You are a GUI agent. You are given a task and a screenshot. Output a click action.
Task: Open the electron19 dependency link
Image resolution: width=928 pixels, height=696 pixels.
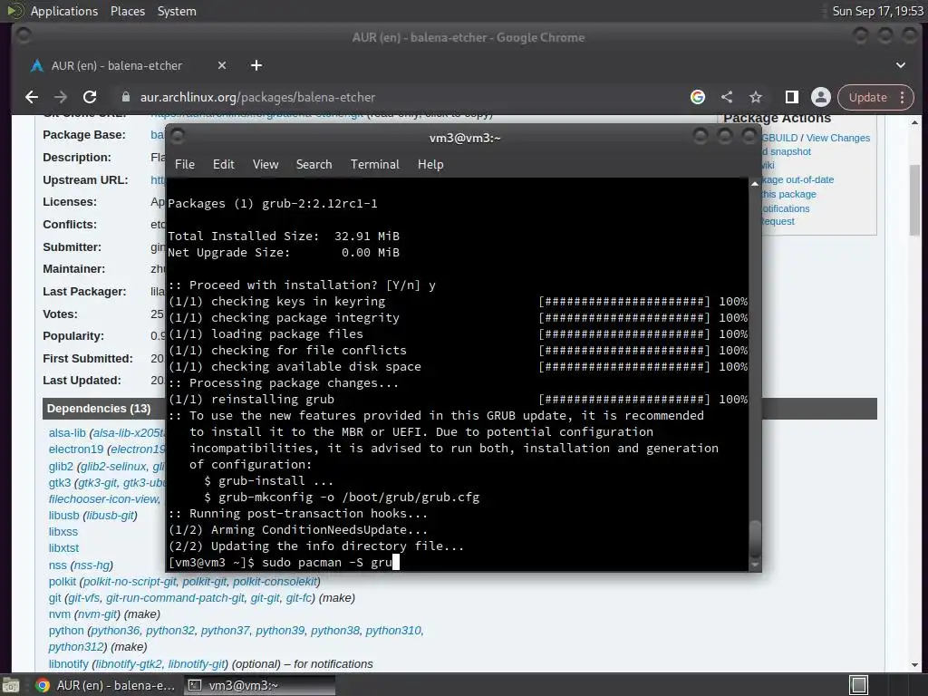[x=76, y=449]
